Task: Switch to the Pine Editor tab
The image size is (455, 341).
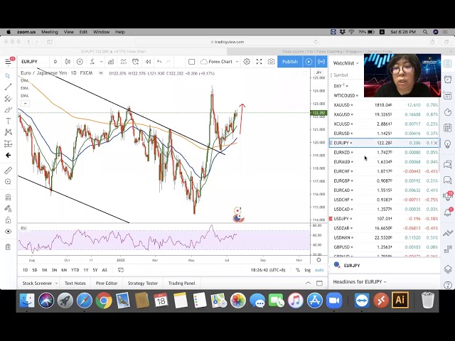Action: [107, 283]
